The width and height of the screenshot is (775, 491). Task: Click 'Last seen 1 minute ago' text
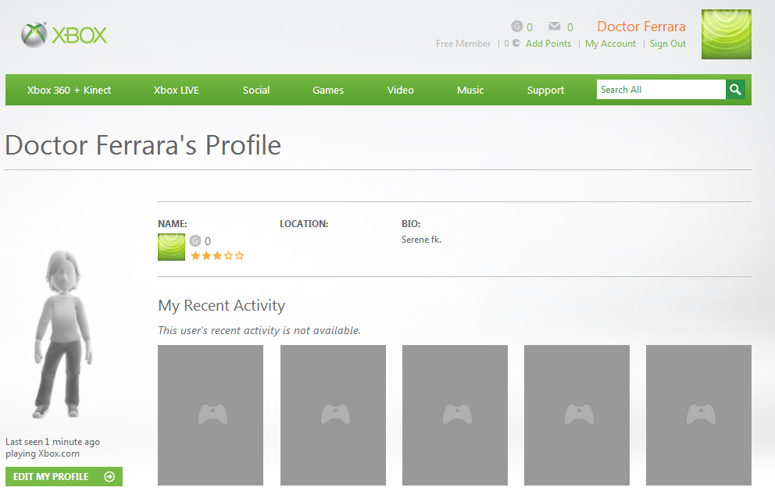point(52,442)
